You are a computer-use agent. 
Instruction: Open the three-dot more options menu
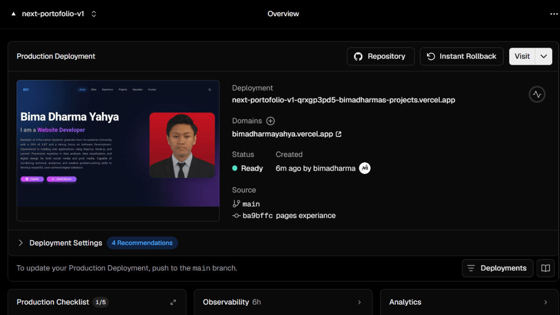[554, 14]
